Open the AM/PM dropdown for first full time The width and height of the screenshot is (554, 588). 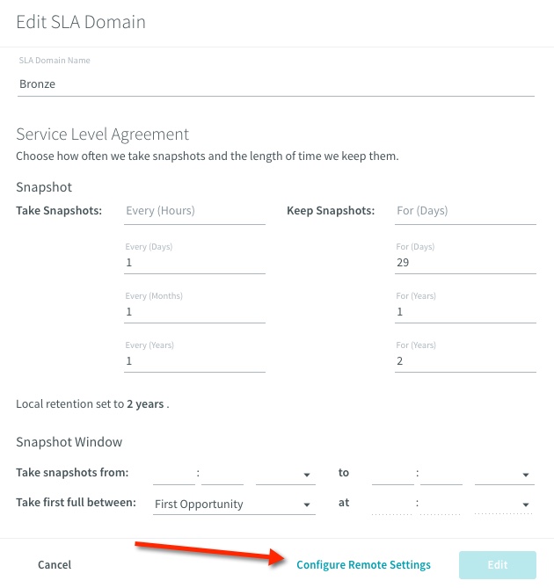click(505, 504)
